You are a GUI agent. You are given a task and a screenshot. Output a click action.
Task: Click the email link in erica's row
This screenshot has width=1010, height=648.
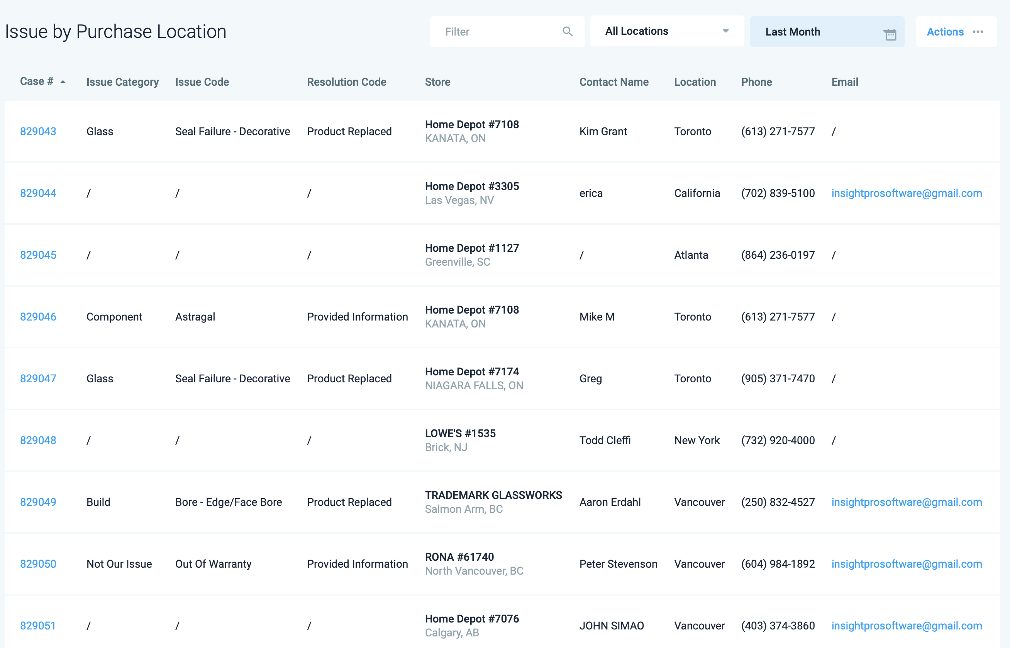(x=907, y=193)
